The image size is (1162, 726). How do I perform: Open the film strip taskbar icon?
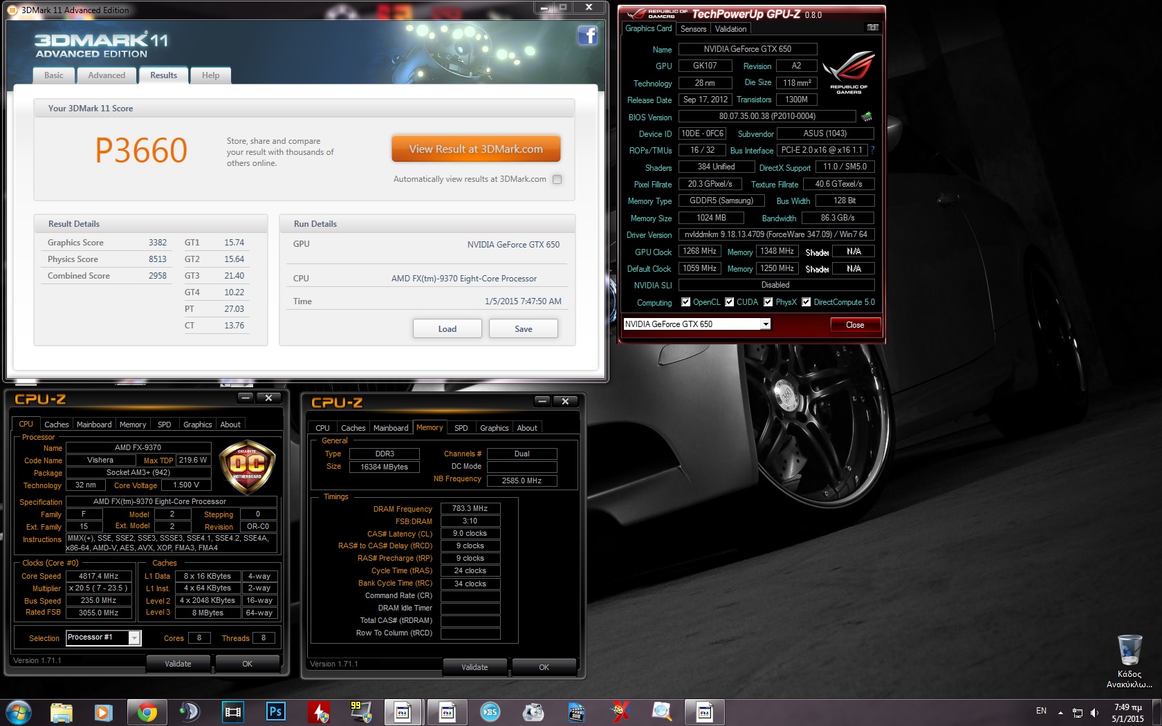(233, 711)
